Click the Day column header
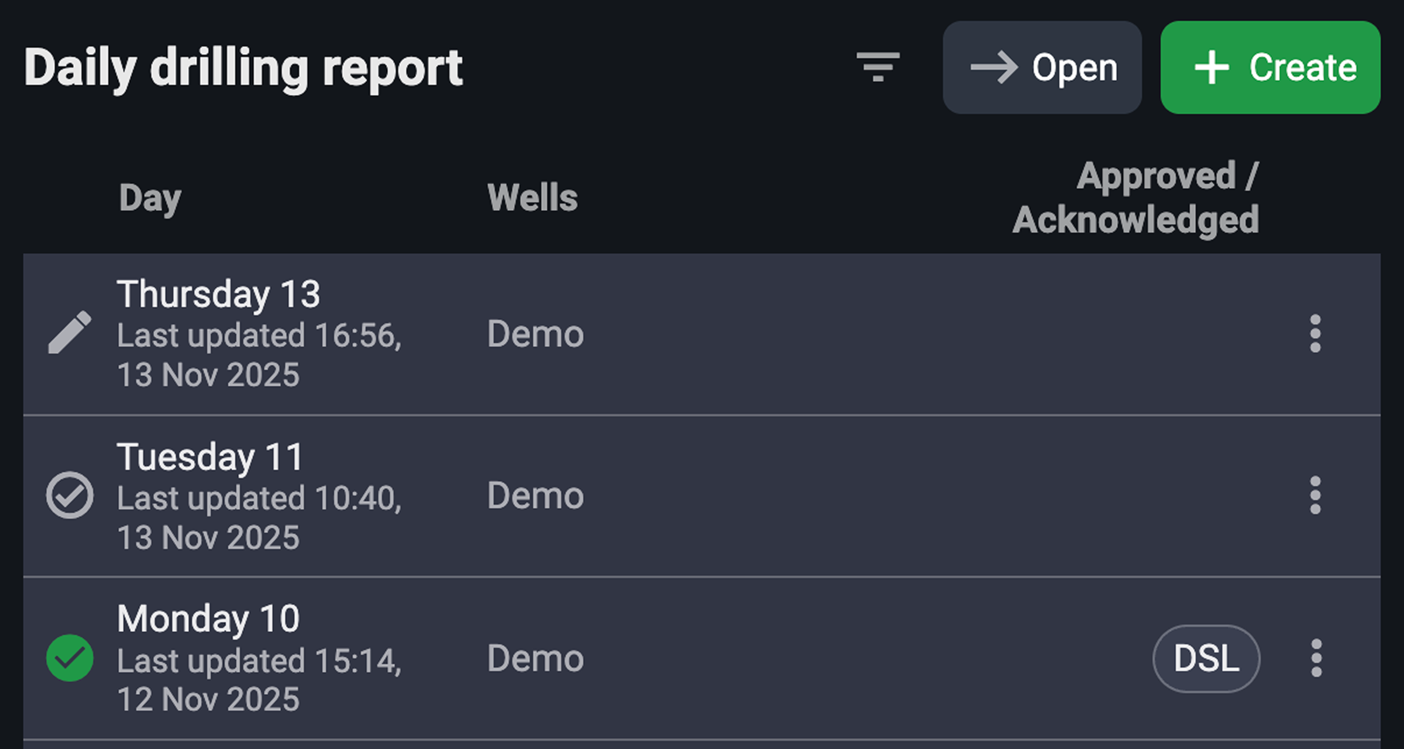The image size is (1404, 749). coord(150,198)
